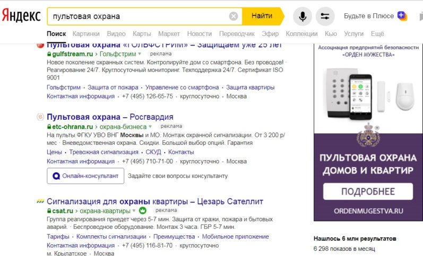Click the Нашлось 6 млн результатов text

click(x=355, y=239)
